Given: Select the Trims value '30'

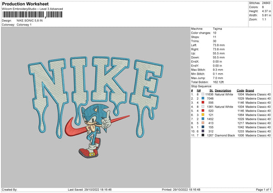Looking at the screenshot, I should (214, 41).
